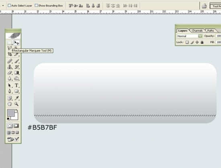Viewport: 221px width, 168px height.
Task: Select the Horizontal Type tool
Action: click(16, 85)
